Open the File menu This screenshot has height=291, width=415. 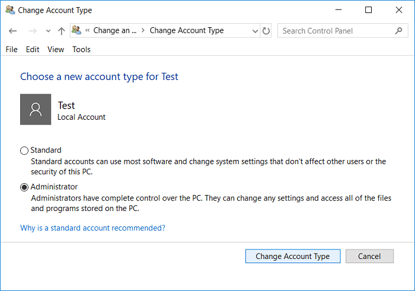tap(11, 49)
